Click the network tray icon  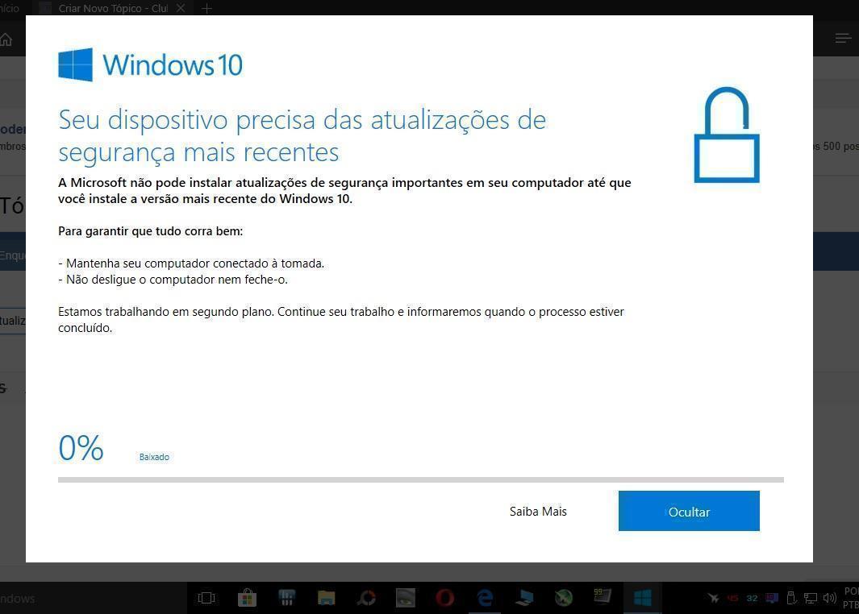[x=811, y=598]
